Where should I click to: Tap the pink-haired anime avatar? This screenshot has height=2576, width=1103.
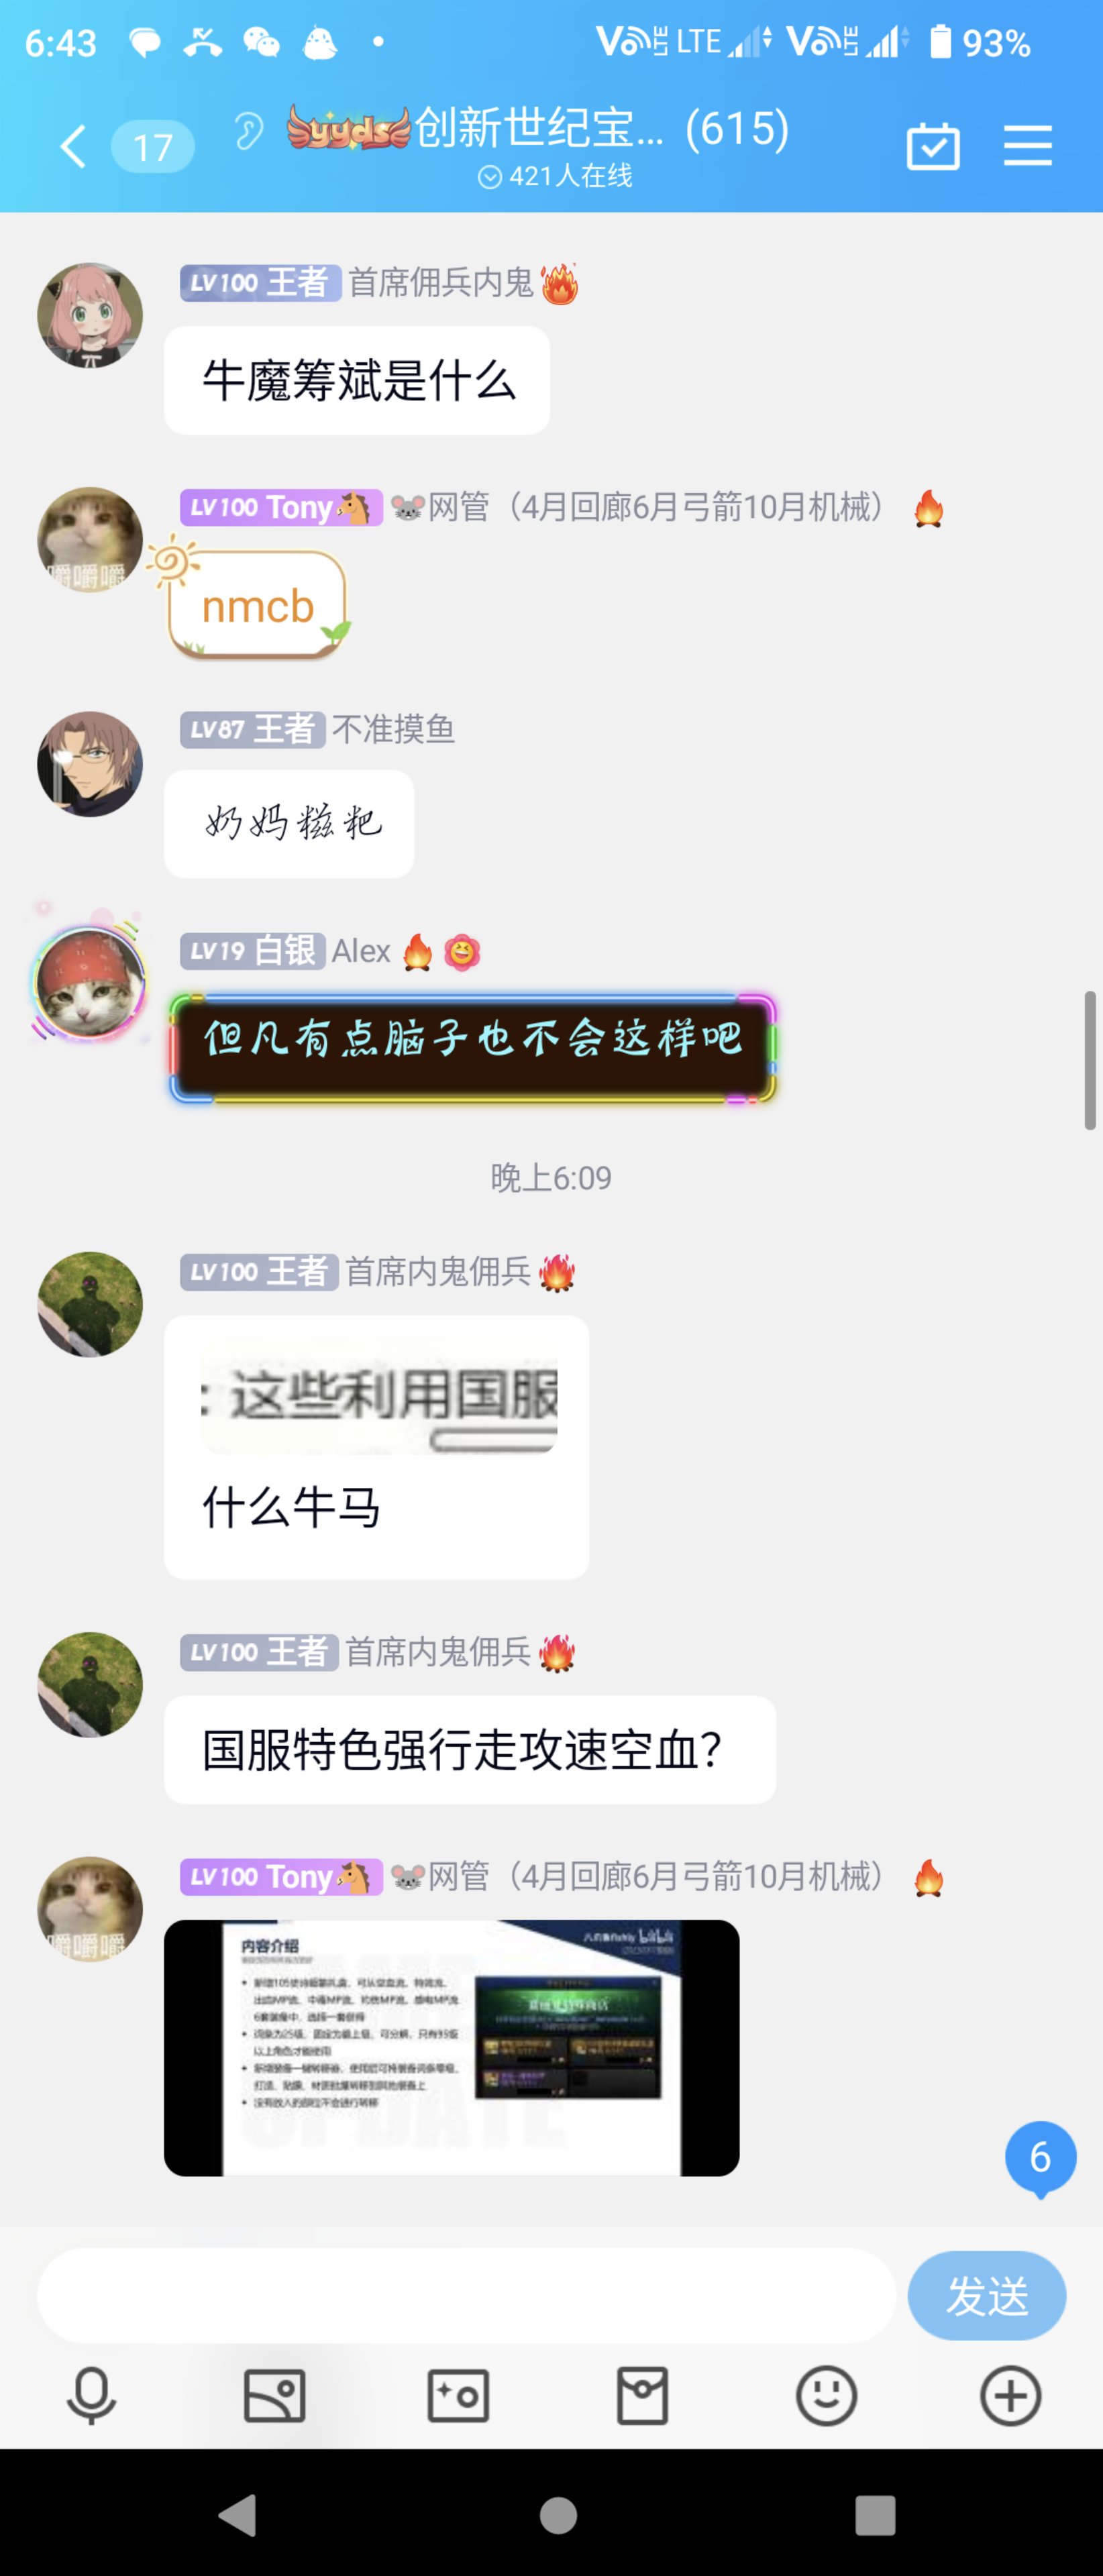click(90, 315)
